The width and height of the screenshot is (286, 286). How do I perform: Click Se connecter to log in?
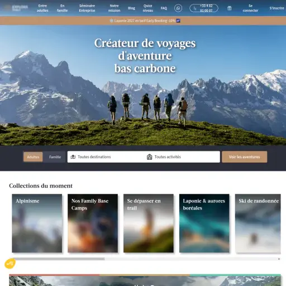coord(250,8)
